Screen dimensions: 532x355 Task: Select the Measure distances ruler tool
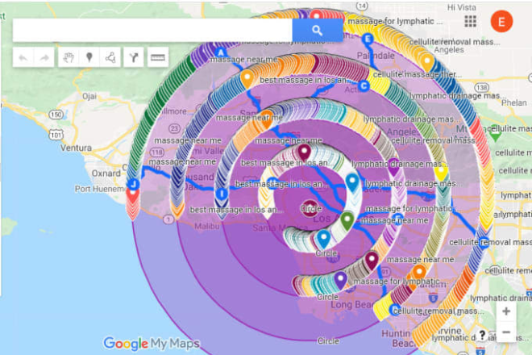coord(158,57)
